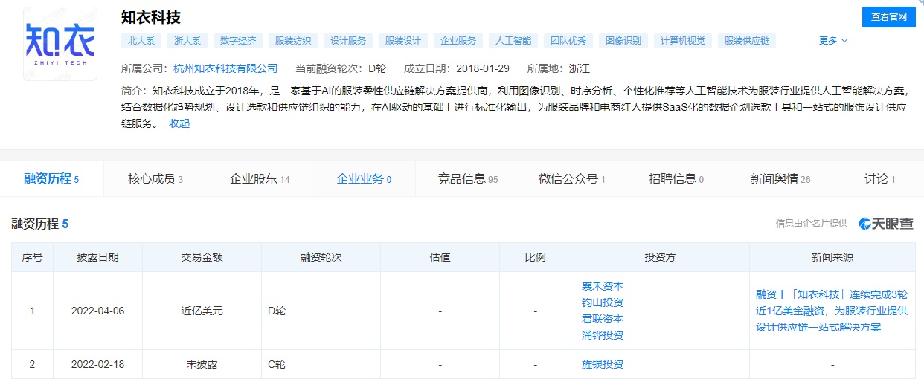Screen dimensions: 924x379
Task: Select the 服装纺织 tag
Action: coord(293,41)
